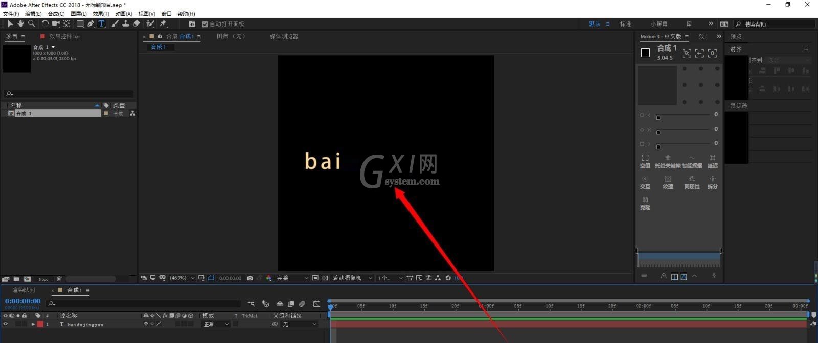The height and width of the screenshot is (343, 818).
Task: Open the 合成(C) menu
Action: click(56, 14)
